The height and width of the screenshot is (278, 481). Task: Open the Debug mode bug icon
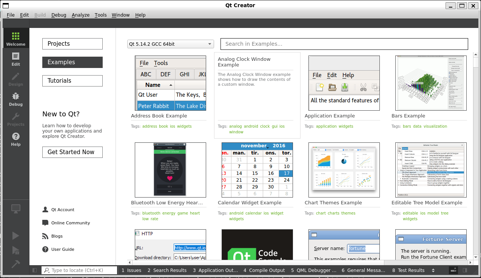click(15, 99)
